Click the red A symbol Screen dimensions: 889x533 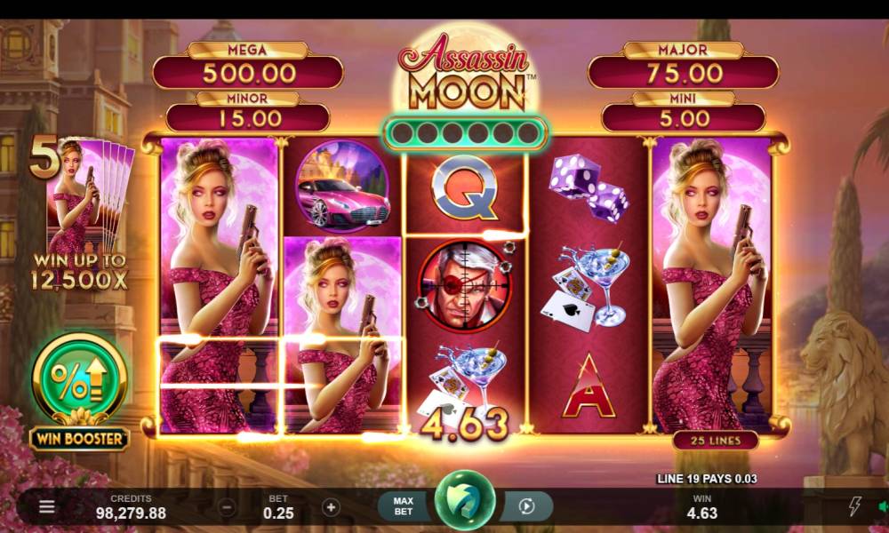[589, 386]
